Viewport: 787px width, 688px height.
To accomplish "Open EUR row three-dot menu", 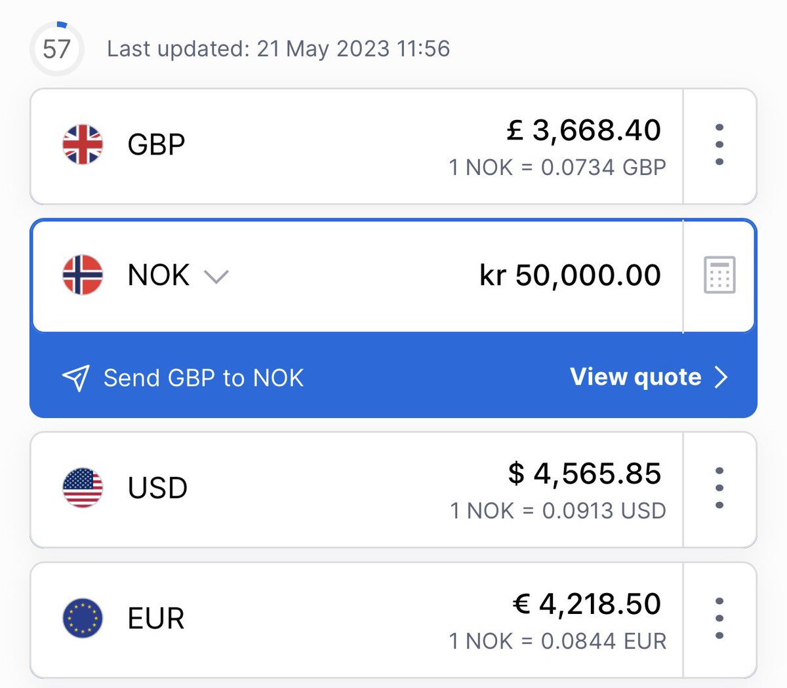I will coord(719,618).
